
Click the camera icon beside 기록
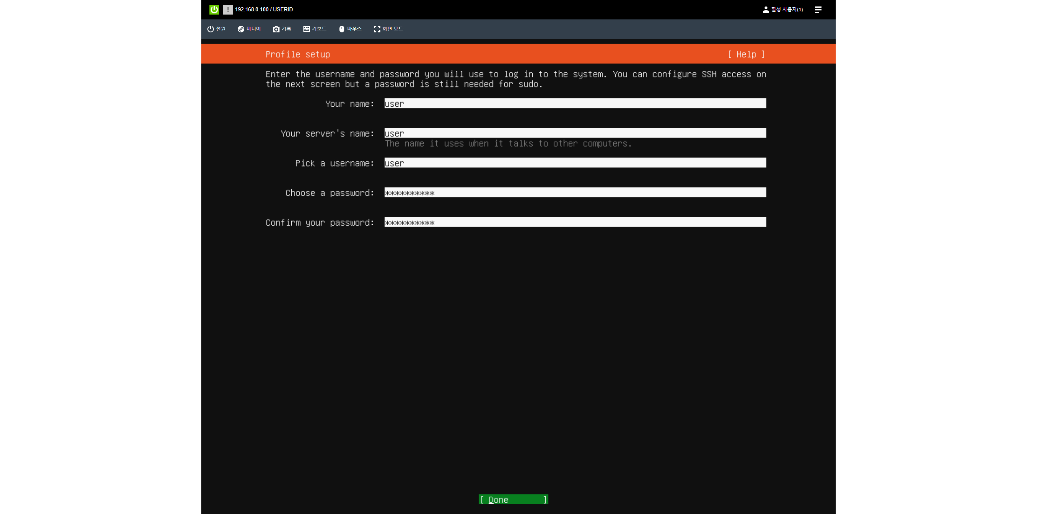click(x=276, y=29)
